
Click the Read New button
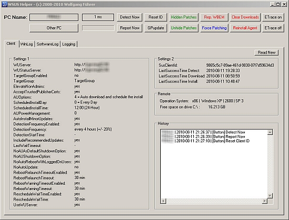tap(266, 53)
